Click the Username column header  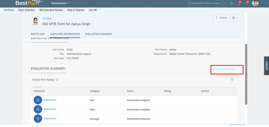click(x=39, y=91)
